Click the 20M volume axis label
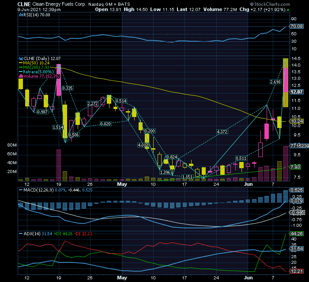309x282 pixels. (x=12, y=172)
